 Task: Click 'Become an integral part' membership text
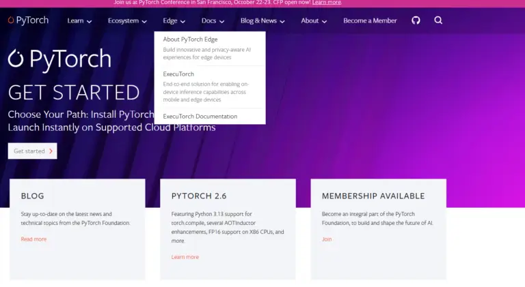[377, 218]
